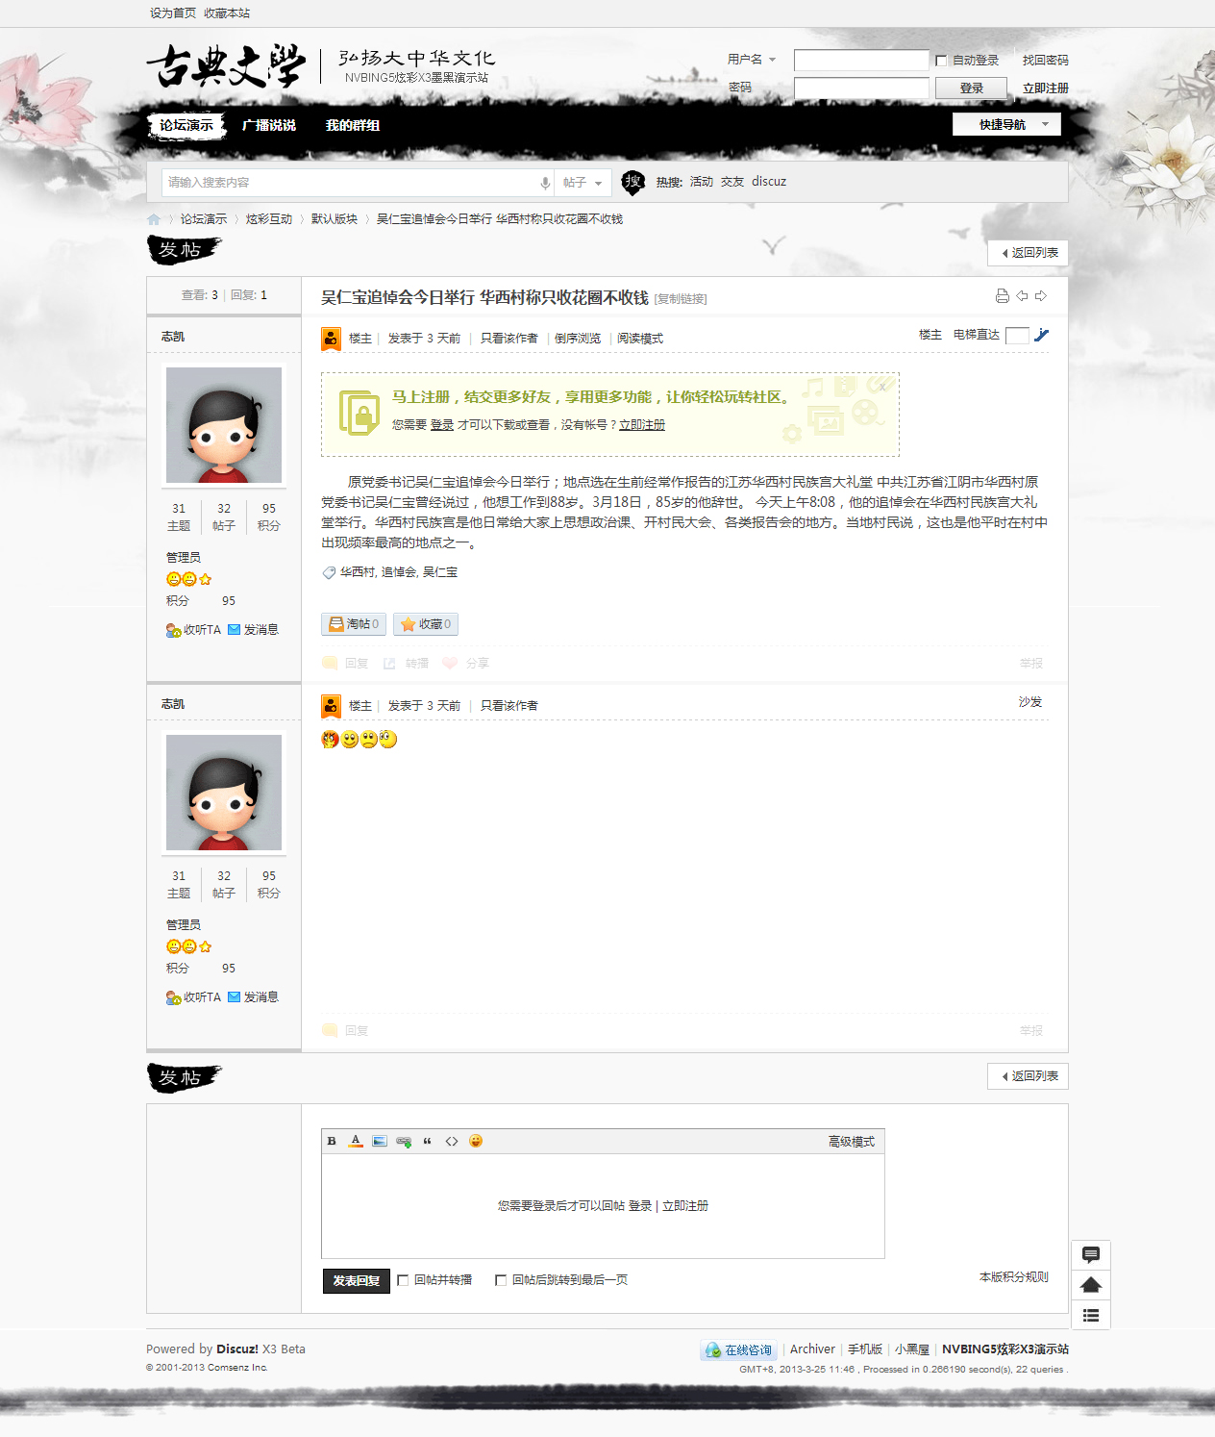
Task: Open the smiley picker in the editor
Action: click(x=476, y=1142)
